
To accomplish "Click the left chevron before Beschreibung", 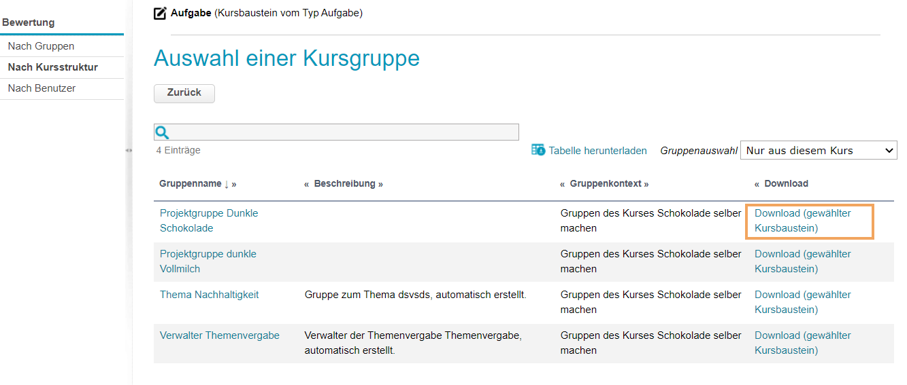I will click(307, 184).
